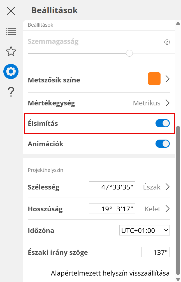Viewport: 181px width, 282px height.
Task: Click the scrollbar down arrow
Action: tap(178, 279)
